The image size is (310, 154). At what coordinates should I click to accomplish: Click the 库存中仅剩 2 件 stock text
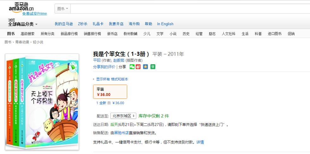tap(154, 116)
